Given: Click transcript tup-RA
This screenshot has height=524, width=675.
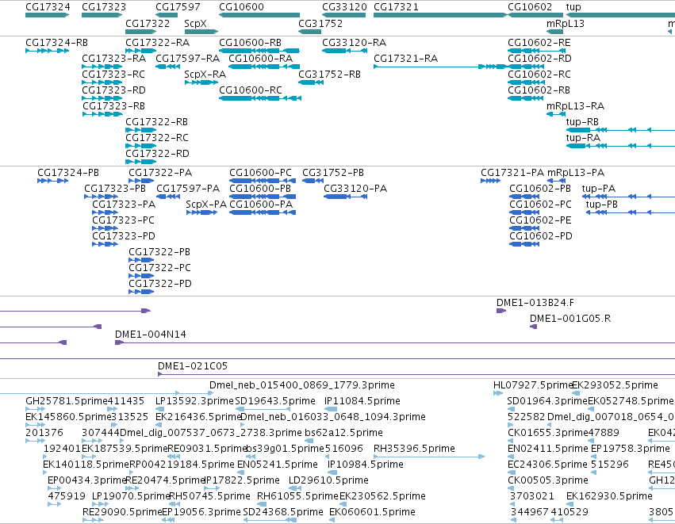Looking at the screenshot, I should click(x=620, y=146).
